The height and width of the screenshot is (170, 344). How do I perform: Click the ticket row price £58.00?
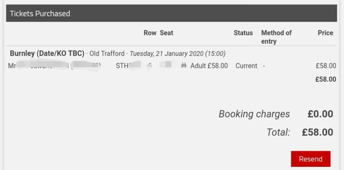point(326,65)
